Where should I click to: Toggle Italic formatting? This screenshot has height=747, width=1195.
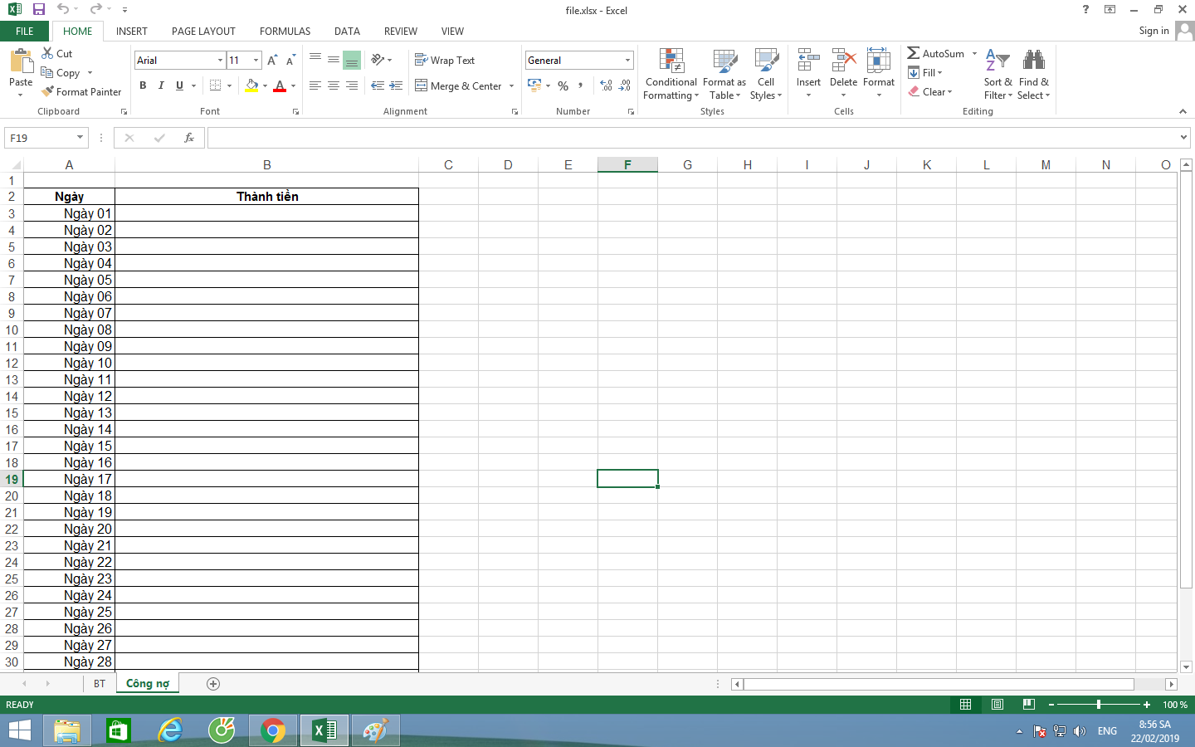[x=161, y=85]
